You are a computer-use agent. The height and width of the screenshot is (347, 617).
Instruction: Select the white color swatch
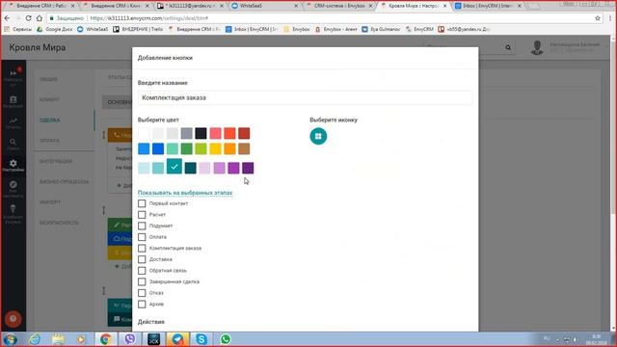tap(144, 133)
